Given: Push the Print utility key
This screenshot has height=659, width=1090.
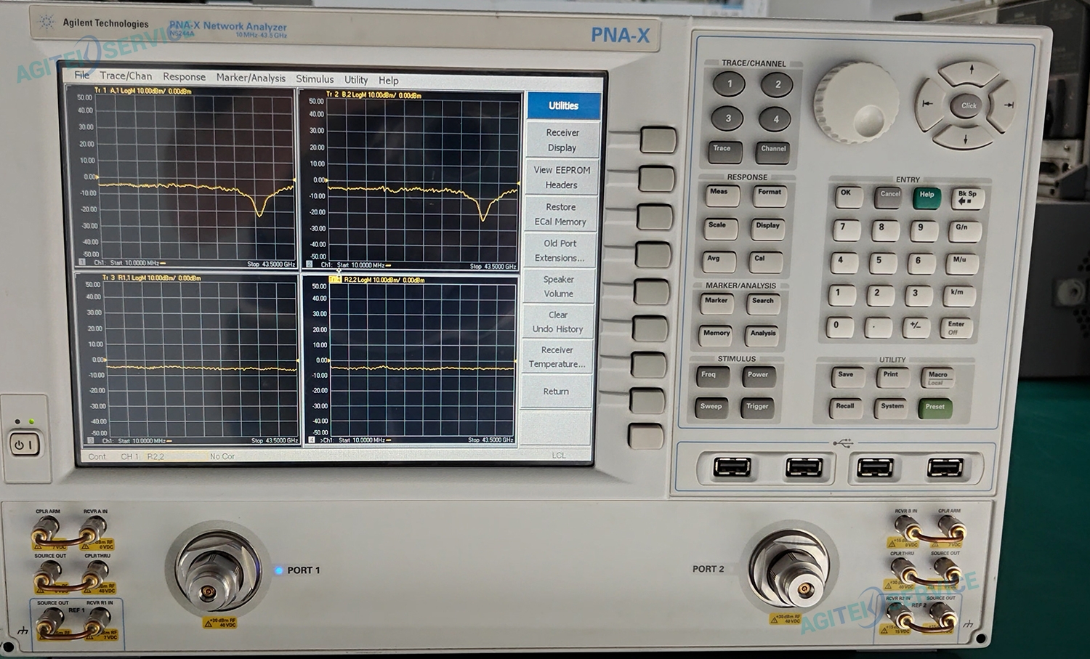Looking at the screenshot, I should [x=892, y=377].
